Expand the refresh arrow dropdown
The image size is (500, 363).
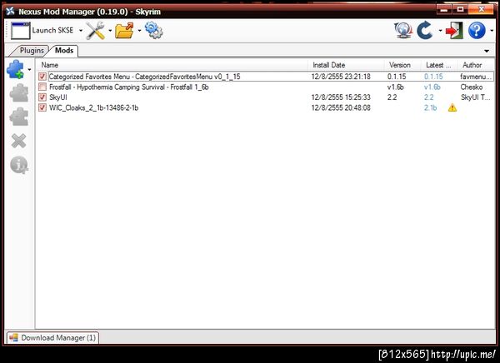(x=440, y=31)
